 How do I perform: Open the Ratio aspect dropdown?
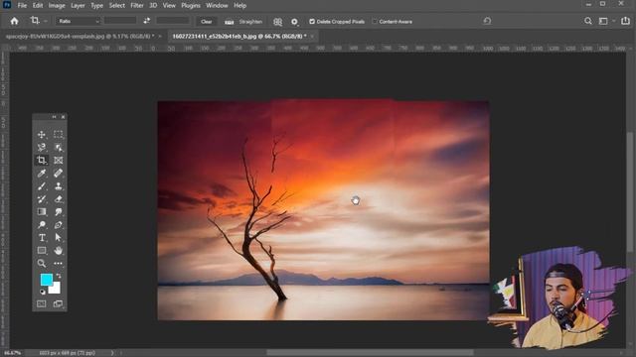coord(78,21)
